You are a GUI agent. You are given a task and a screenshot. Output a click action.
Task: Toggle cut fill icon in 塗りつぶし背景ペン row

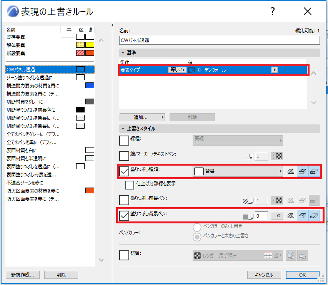314,216
